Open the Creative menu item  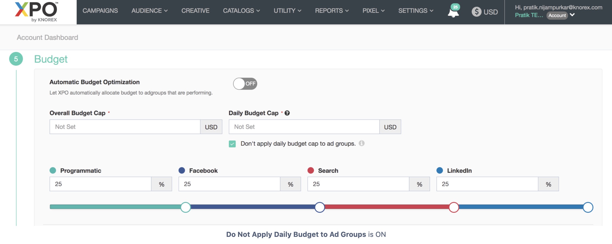(x=195, y=11)
